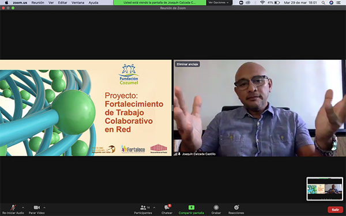Open the Reunión menu
The height and width of the screenshot is (216, 346).
coord(37,3)
